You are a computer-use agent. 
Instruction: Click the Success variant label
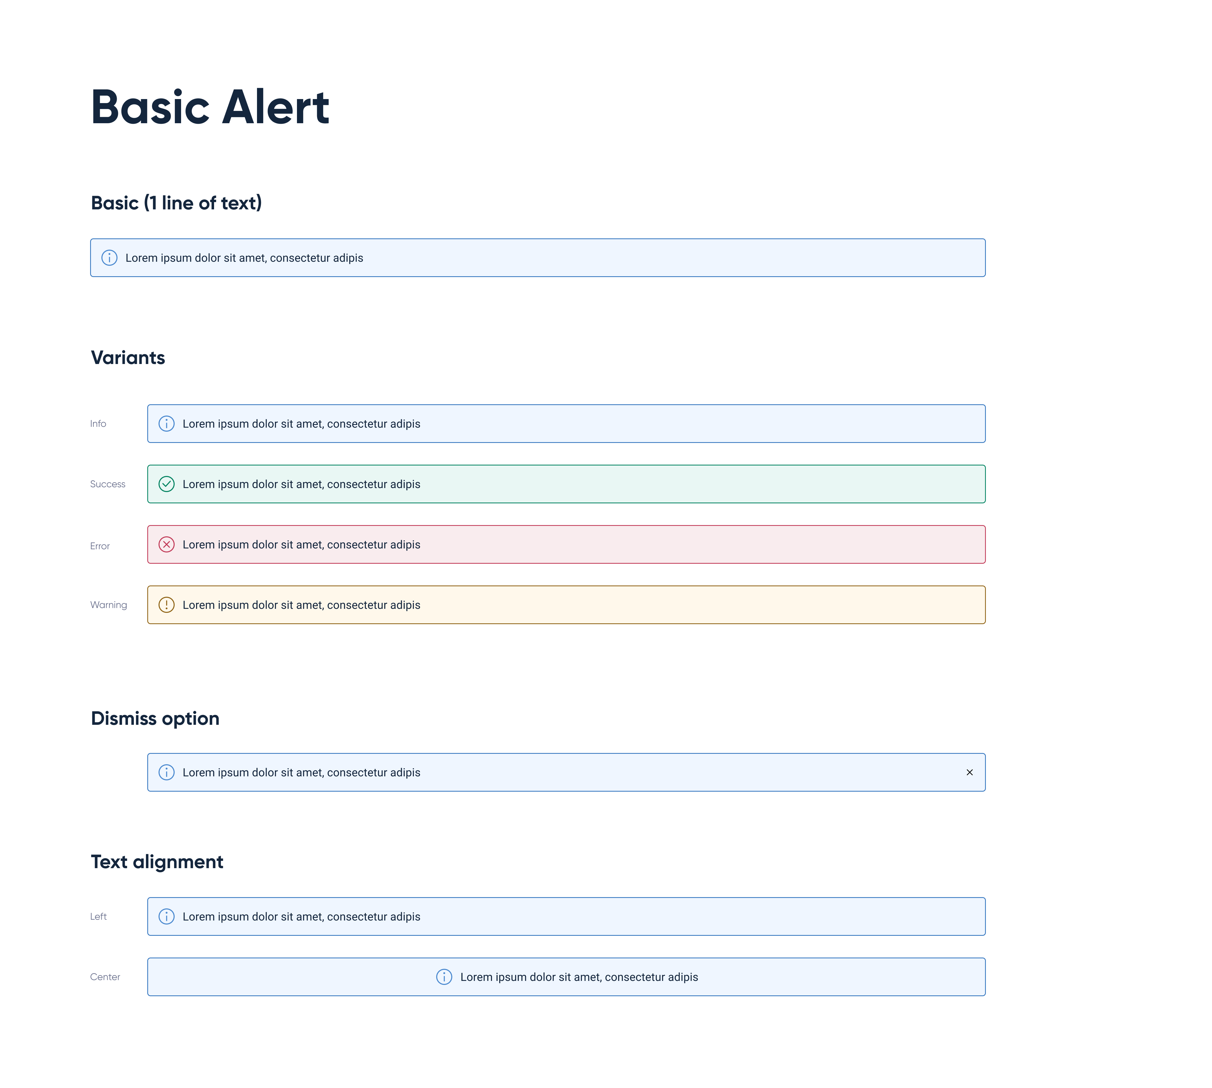click(x=108, y=484)
